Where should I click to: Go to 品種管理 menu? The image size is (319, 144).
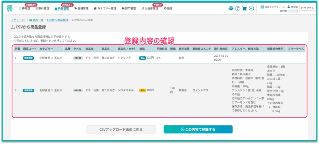82,8
